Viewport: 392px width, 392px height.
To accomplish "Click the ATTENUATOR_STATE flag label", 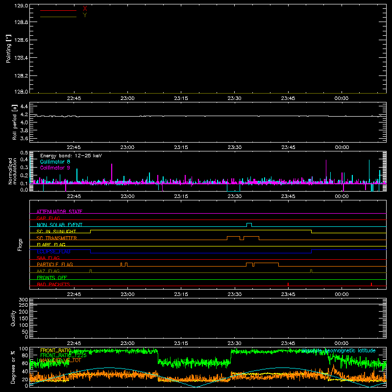I will pos(59,212).
